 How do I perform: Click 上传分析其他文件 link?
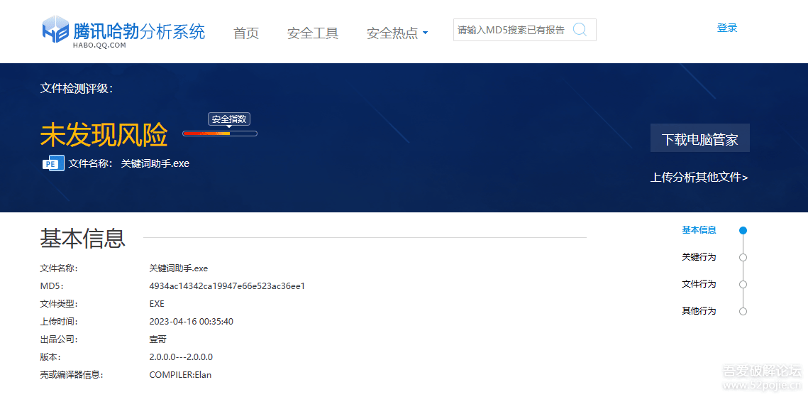pos(699,178)
